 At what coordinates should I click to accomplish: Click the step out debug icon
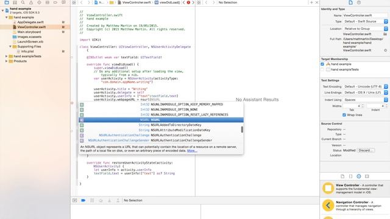coord(118,200)
